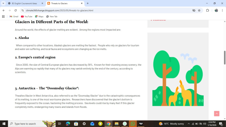Reload the current page

(x=15, y=10)
